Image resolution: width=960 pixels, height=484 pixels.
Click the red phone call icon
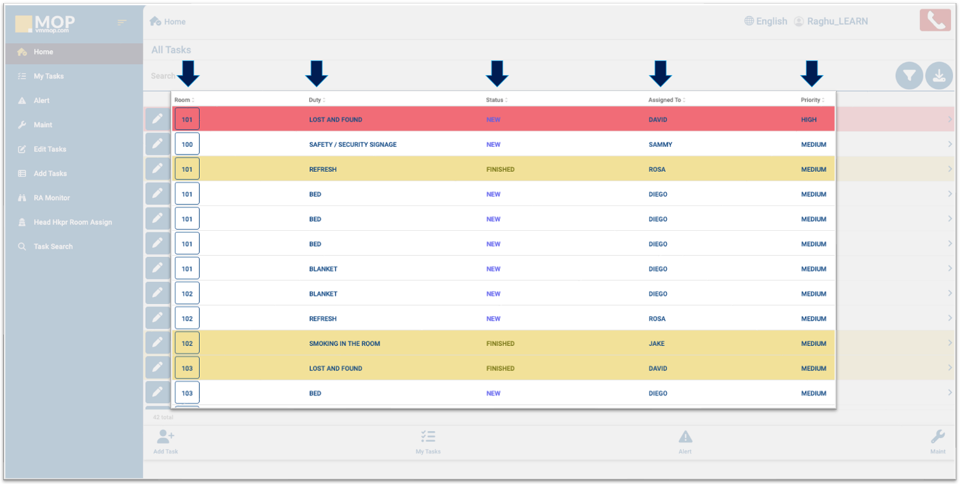point(935,21)
